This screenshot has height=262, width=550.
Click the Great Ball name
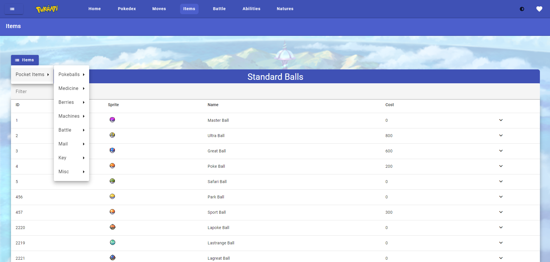[x=217, y=151]
